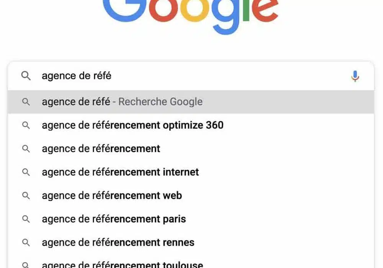This screenshot has height=268, width=383.
Task: Click the search icon beside "internet" suggestion
Action: pos(26,172)
